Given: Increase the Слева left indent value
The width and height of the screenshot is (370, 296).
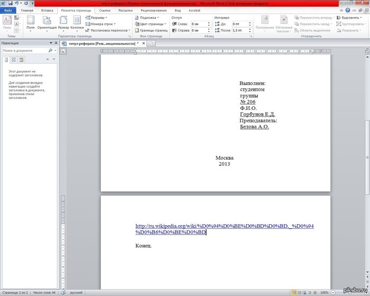Looking at the screenshot, I should (x=209, y=23).
